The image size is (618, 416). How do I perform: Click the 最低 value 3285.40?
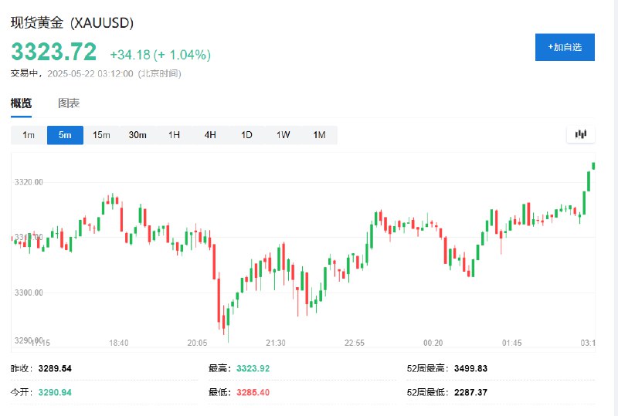253,392
